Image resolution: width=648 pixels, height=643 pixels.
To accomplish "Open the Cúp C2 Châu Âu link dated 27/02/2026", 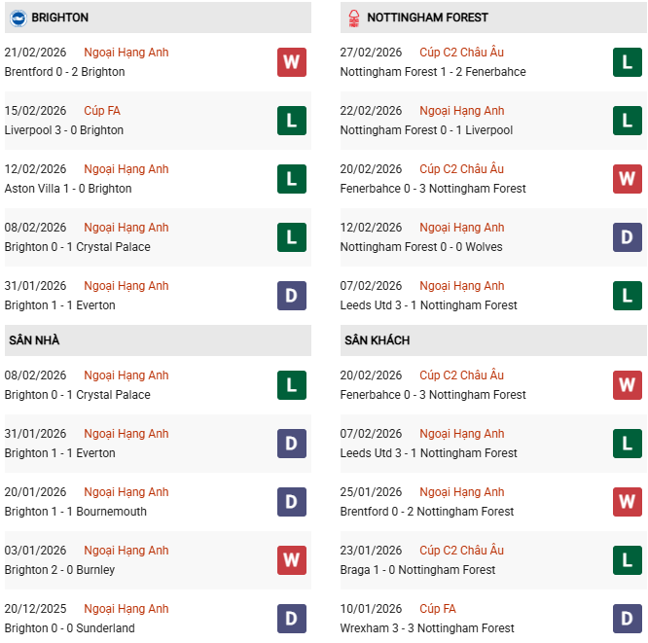I will [x=461, y=53].
